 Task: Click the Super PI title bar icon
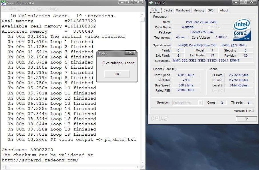(3, 3)
